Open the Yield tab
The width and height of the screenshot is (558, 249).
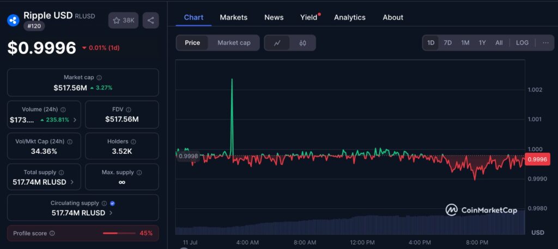[x=309, y=17]
